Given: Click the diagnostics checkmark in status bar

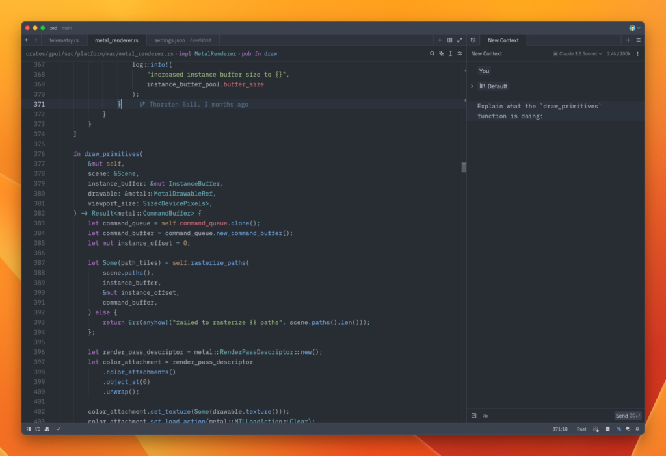Looking at the screenshot, I should [59, 429].
